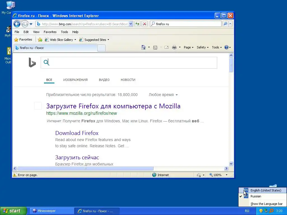Open the Favorites menu in menu bar

(50, 32)
